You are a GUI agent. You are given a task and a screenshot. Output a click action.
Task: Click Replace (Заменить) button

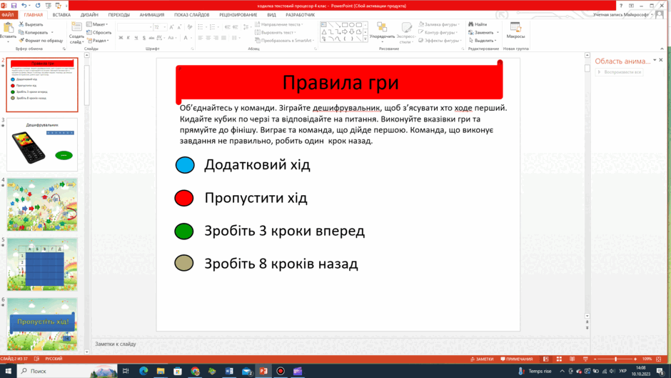click(483, 33)
